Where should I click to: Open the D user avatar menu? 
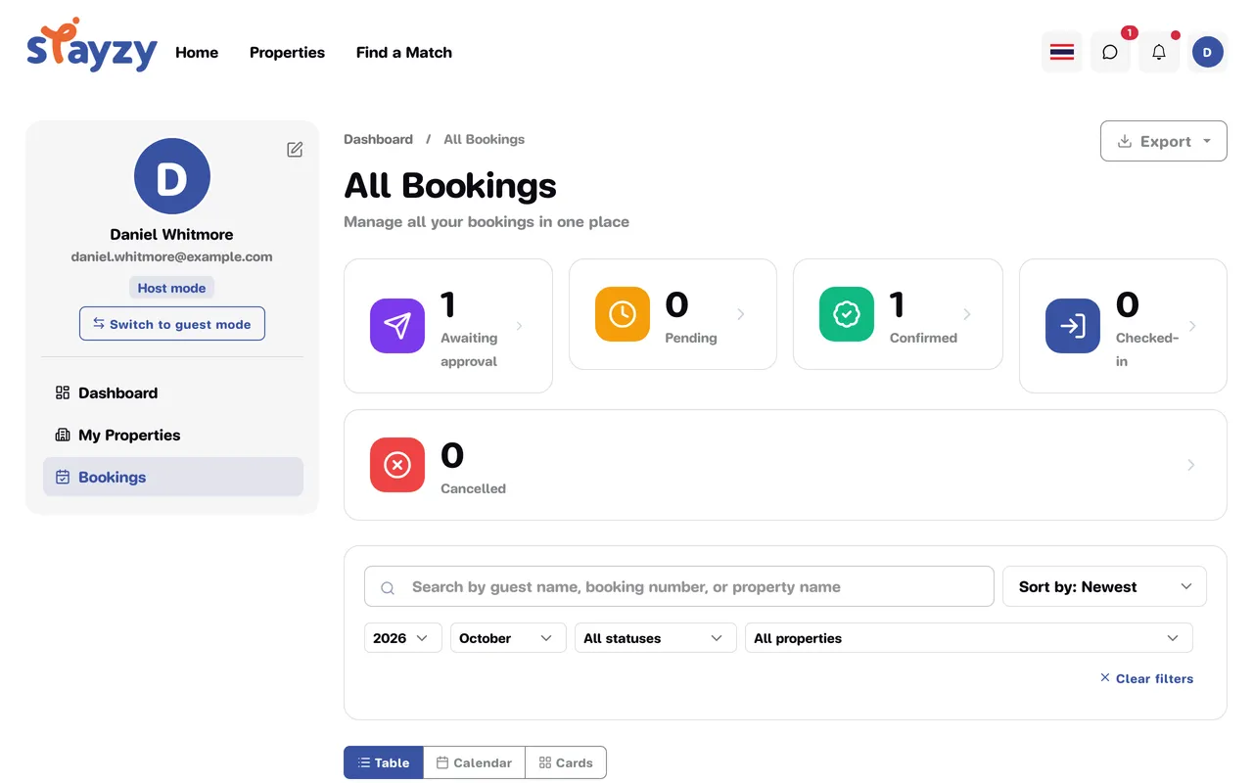coord(1208,52)
